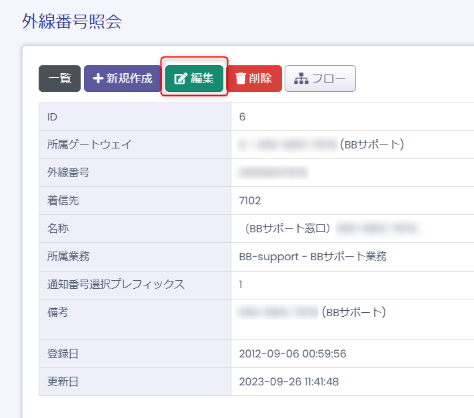Click the 名称 value (BBサポート窓口)

pos(287,228)
